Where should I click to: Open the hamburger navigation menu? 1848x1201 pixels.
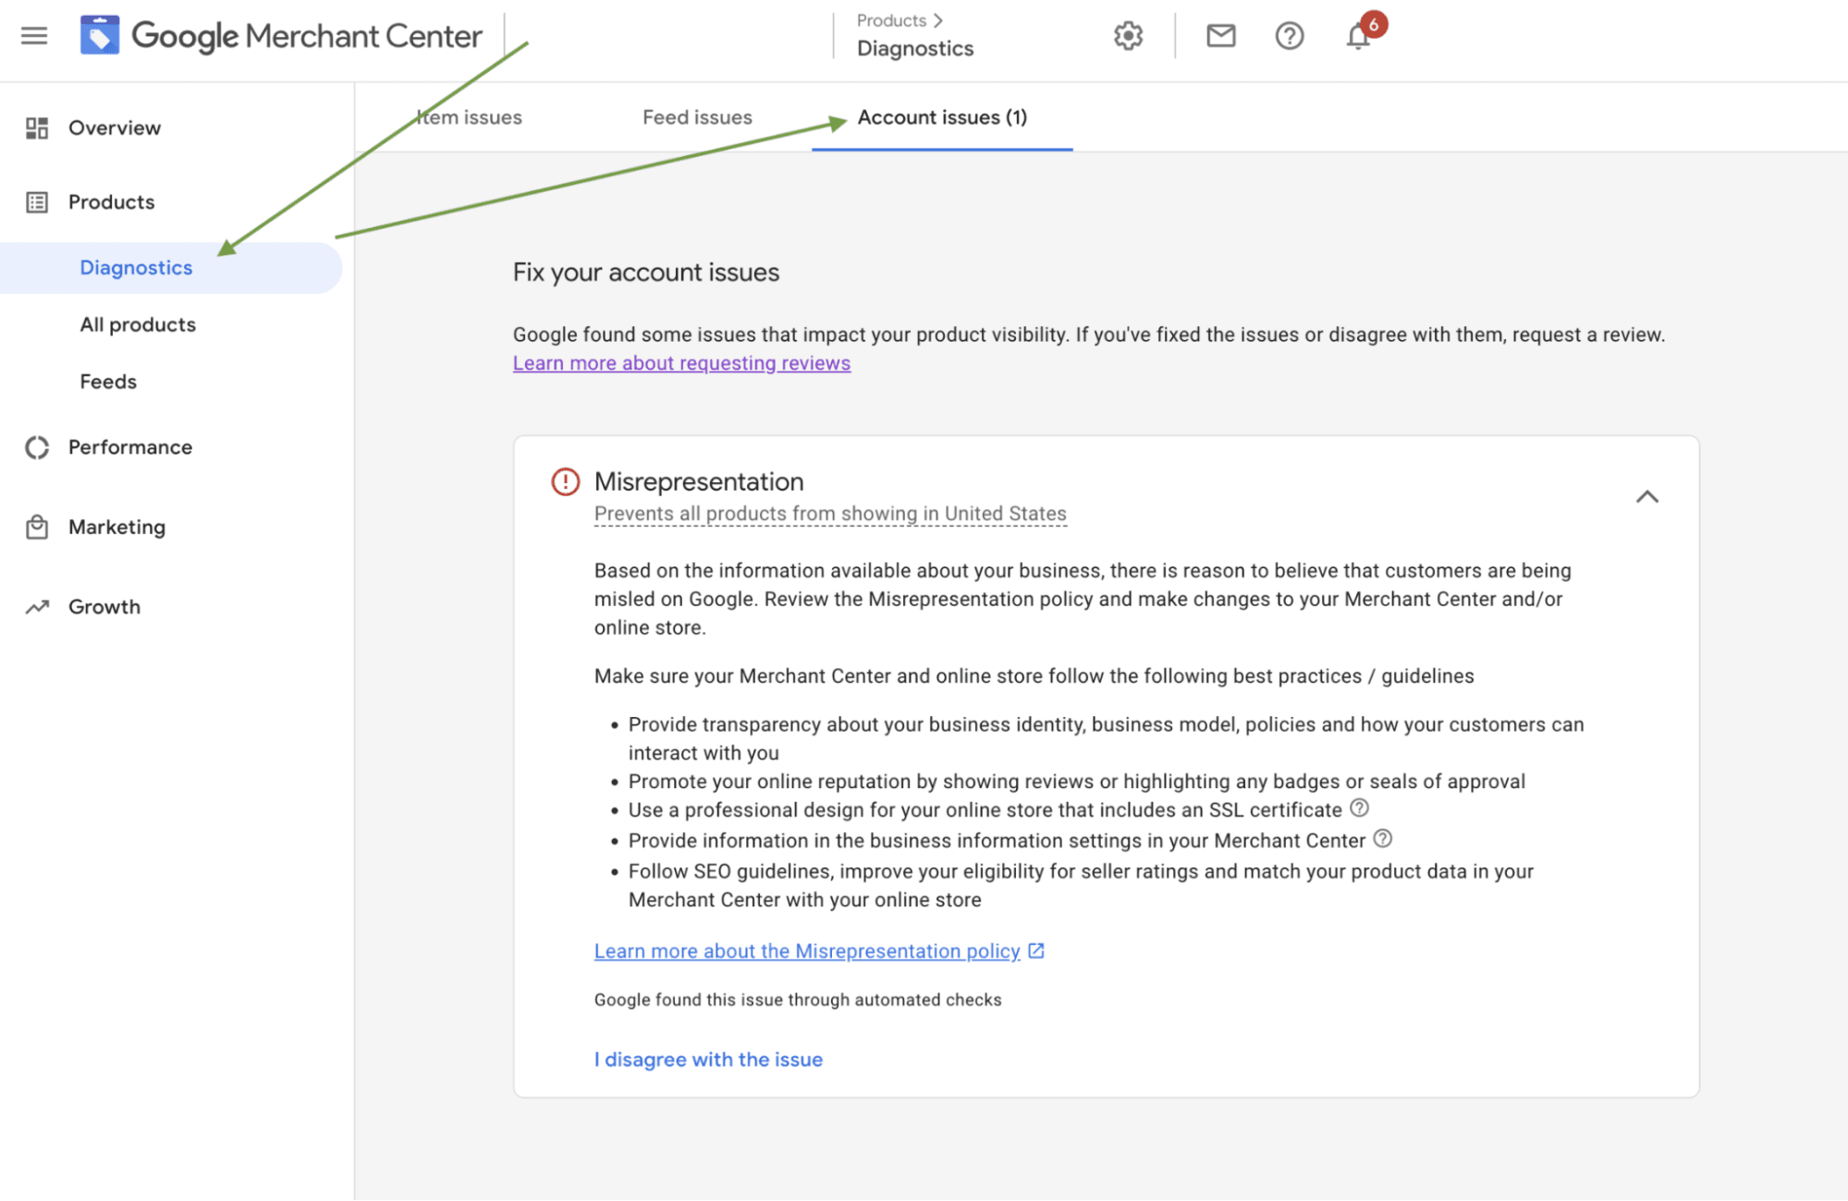tap(34, 36)
